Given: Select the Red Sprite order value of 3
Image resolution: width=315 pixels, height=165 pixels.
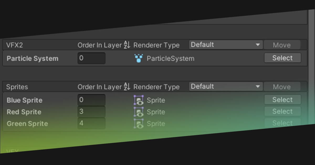Looking at the screenshot, I should coord(91,111).
